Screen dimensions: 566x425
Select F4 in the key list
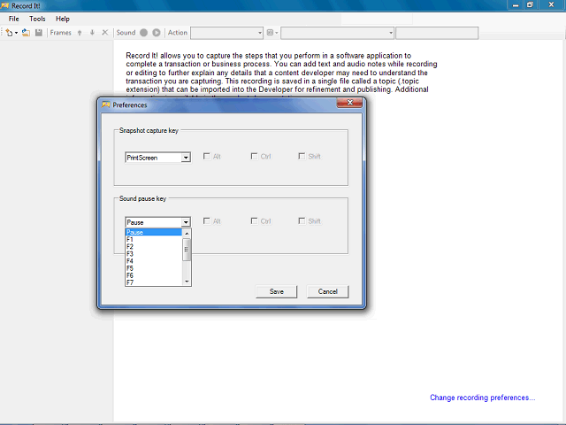tap(154, 261)
